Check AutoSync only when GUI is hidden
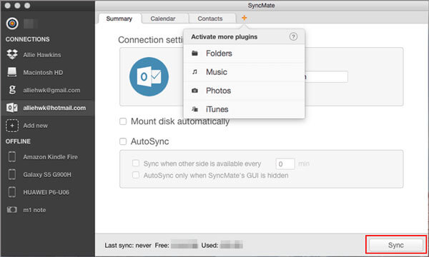 point(136,175)
